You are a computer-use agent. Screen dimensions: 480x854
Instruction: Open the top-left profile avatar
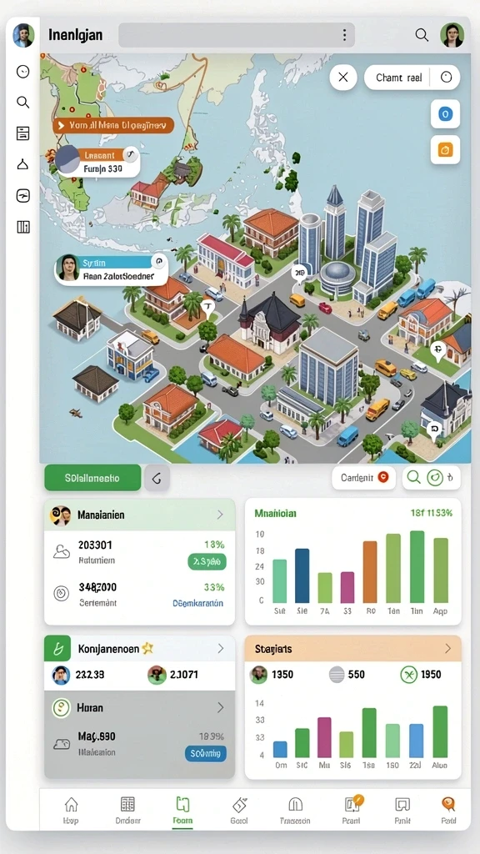point(23,35)
